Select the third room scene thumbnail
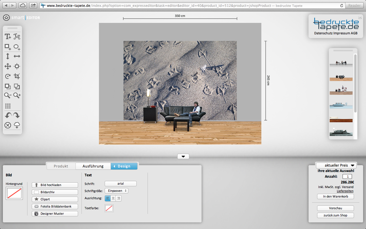Screen dimensions: 366x229 (341, 90)
